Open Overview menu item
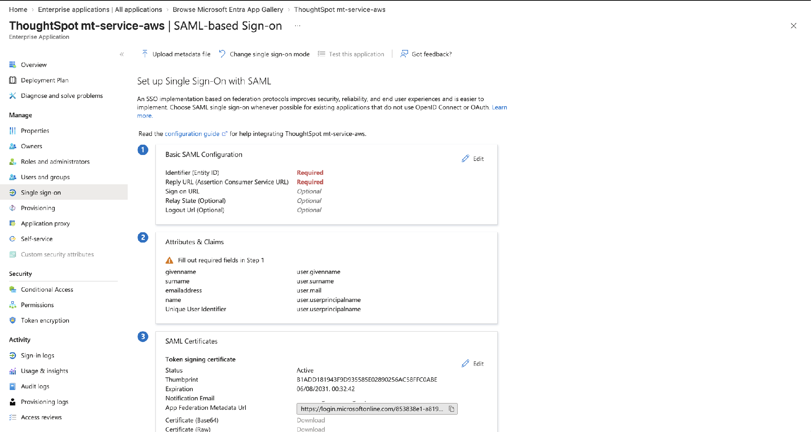 click(x=34, y=65)
